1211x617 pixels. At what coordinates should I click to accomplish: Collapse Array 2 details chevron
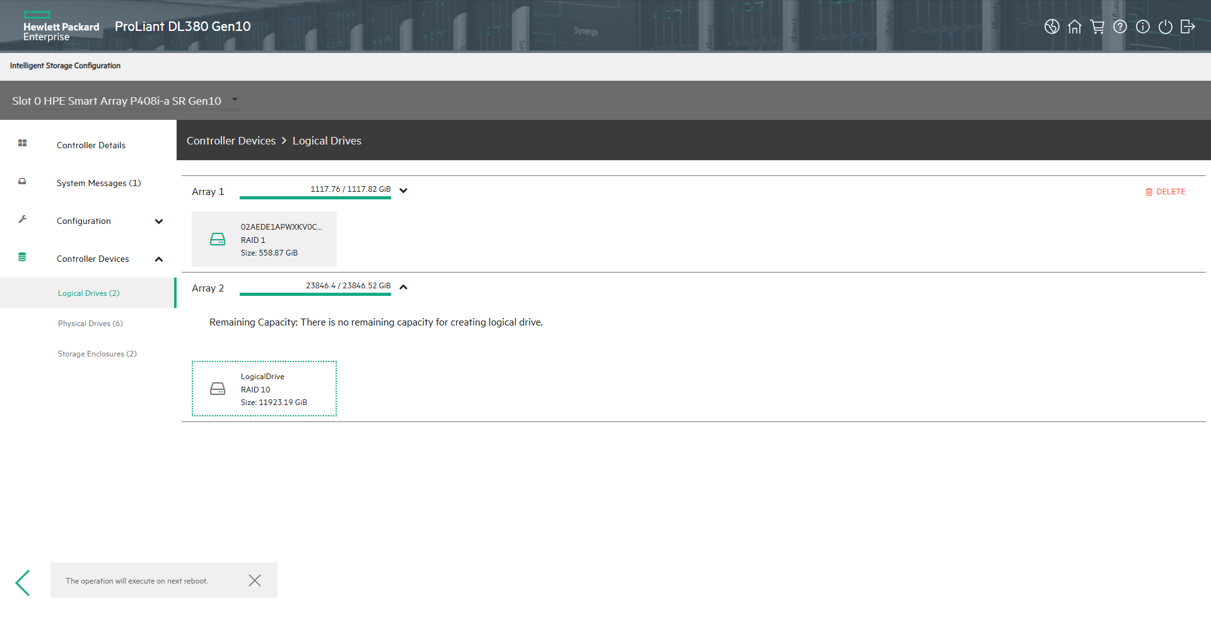point(404,287)
